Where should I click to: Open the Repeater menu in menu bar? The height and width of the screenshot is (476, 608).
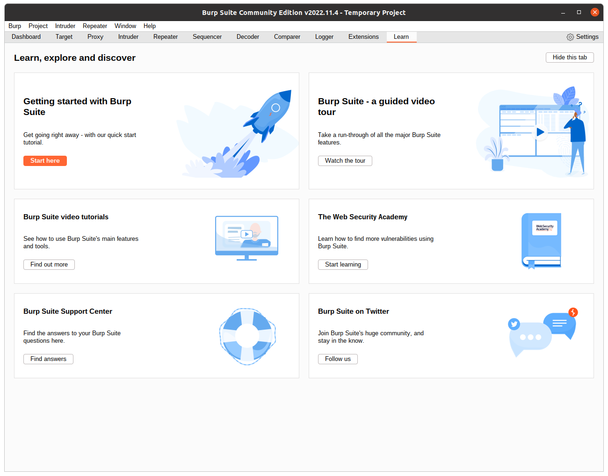coord(95,26)
